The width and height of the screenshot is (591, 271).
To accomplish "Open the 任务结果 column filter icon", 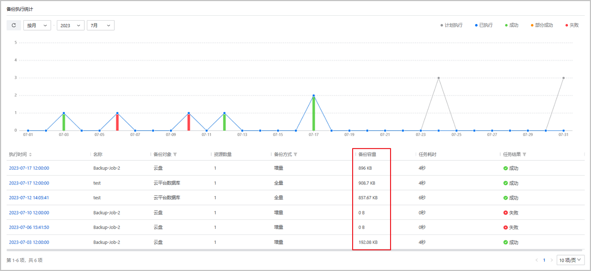I will point(525,154).
